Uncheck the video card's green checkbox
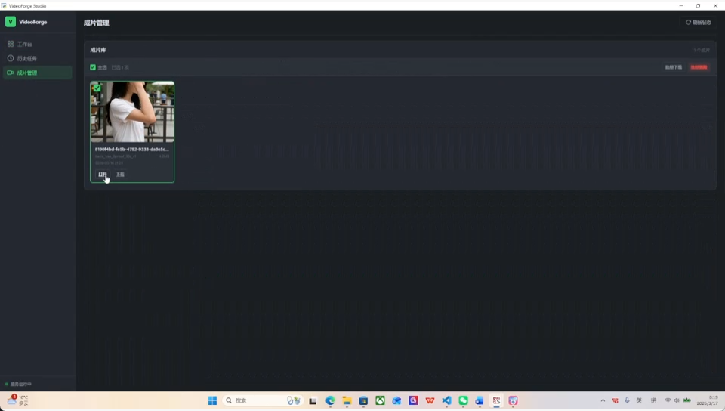 [97, 88]
